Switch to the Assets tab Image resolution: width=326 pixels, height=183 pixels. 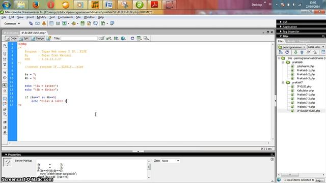pyautogui.click(x=291, y=41)
